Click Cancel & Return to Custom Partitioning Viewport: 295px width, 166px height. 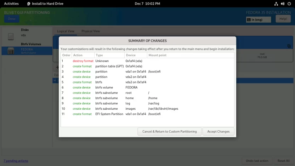click(x=169, y=131)
